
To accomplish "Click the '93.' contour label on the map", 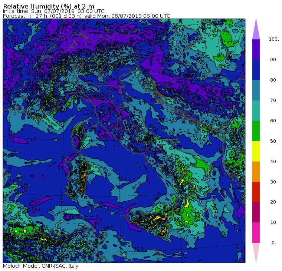I will 38,209.
